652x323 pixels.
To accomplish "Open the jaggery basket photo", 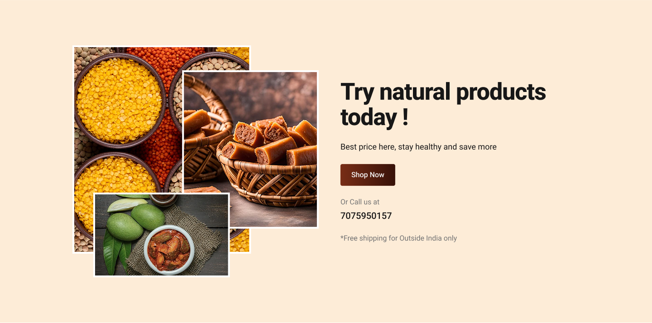I will click(x=250, y=149).
